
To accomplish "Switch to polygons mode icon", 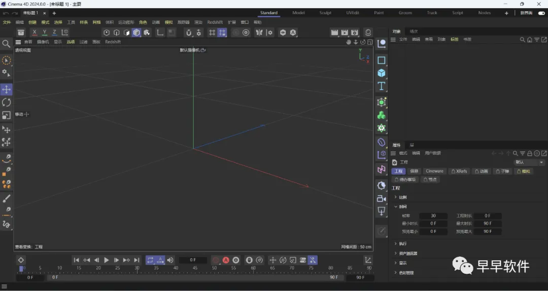I will (x=126, y=32).
